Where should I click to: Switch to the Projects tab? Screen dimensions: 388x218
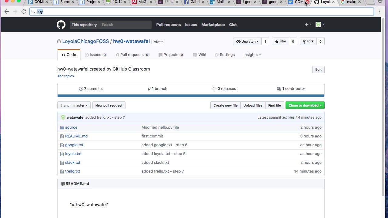(171, 55)
